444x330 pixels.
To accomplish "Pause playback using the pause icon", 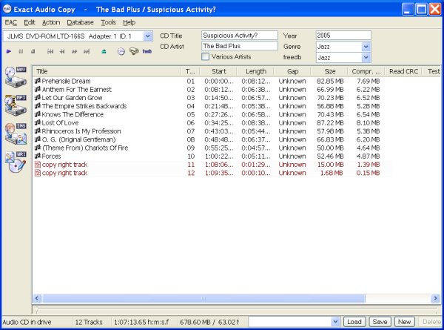I will click(21, 51).
